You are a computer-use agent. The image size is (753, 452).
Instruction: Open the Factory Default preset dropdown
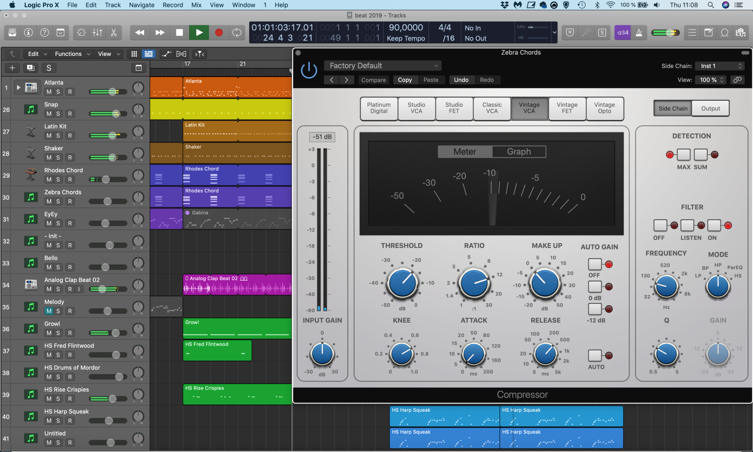[x=383, y=66]
